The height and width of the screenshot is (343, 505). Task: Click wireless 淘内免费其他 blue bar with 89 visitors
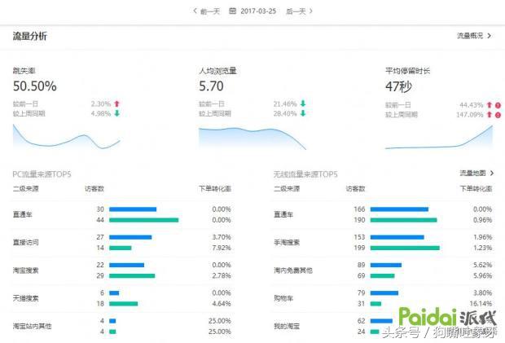[x=386, y=265]
